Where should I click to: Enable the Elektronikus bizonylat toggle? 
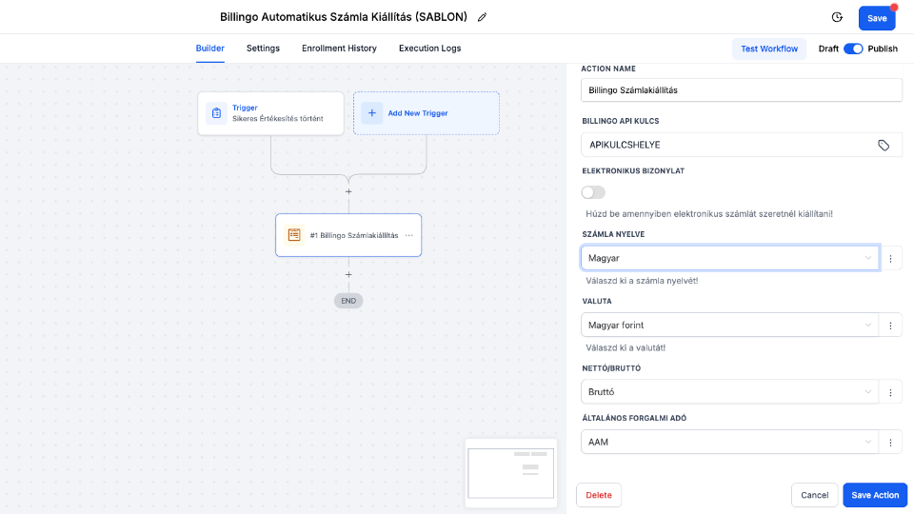coord(593,192)
